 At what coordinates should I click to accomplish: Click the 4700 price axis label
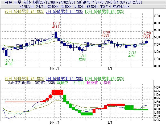(157, 16)
